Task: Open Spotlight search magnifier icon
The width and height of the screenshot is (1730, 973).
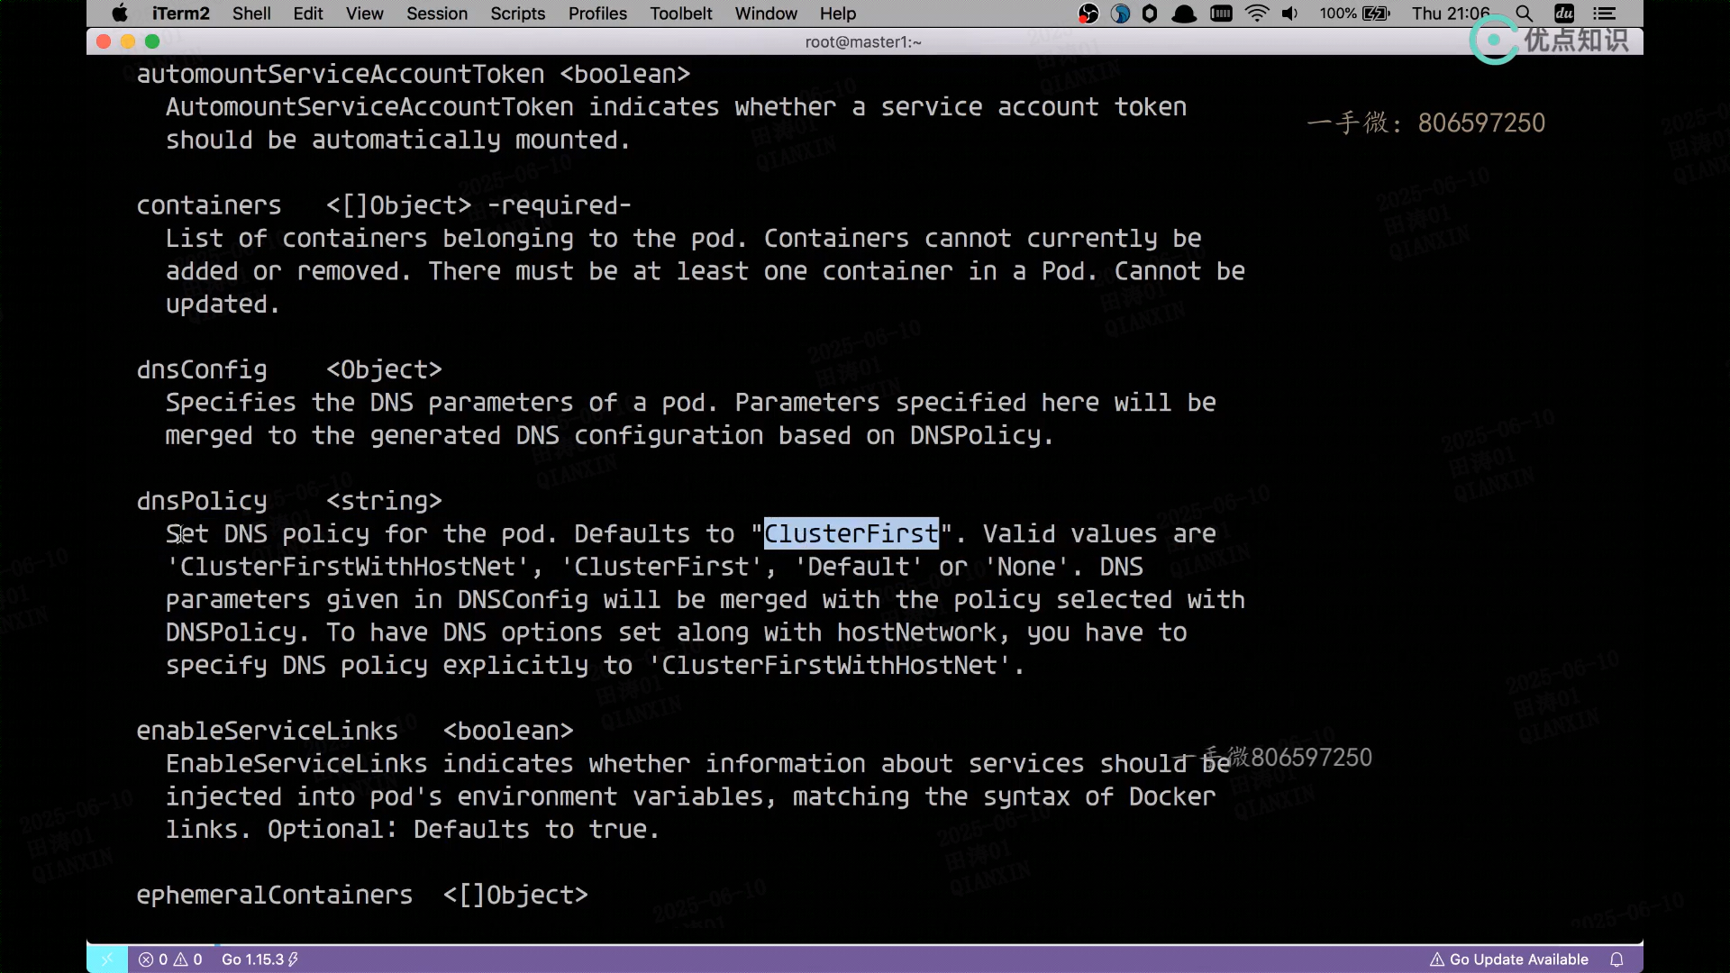Action: coord(1524,14)
